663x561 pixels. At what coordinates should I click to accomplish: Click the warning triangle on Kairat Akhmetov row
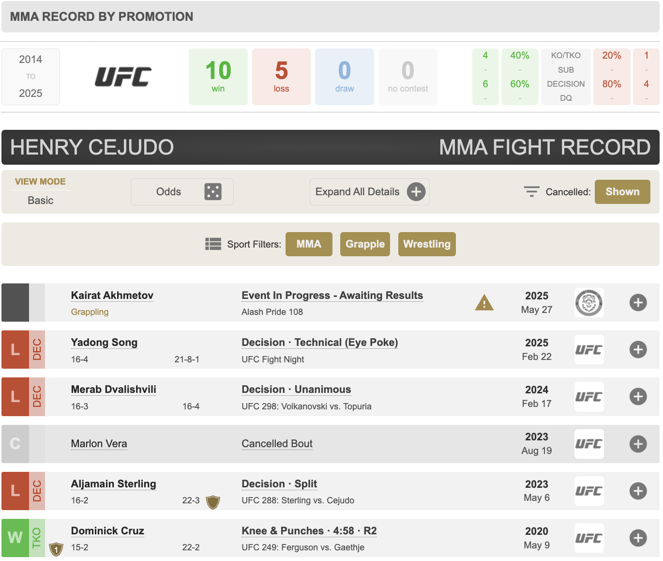pos(484,303)
